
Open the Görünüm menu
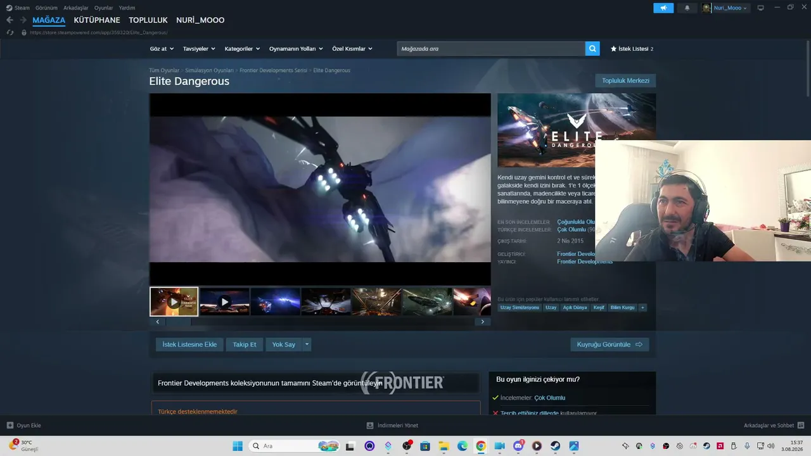[46, 8]
